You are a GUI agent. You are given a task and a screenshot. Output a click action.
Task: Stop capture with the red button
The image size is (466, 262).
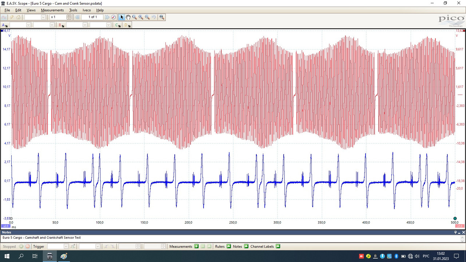27,246
